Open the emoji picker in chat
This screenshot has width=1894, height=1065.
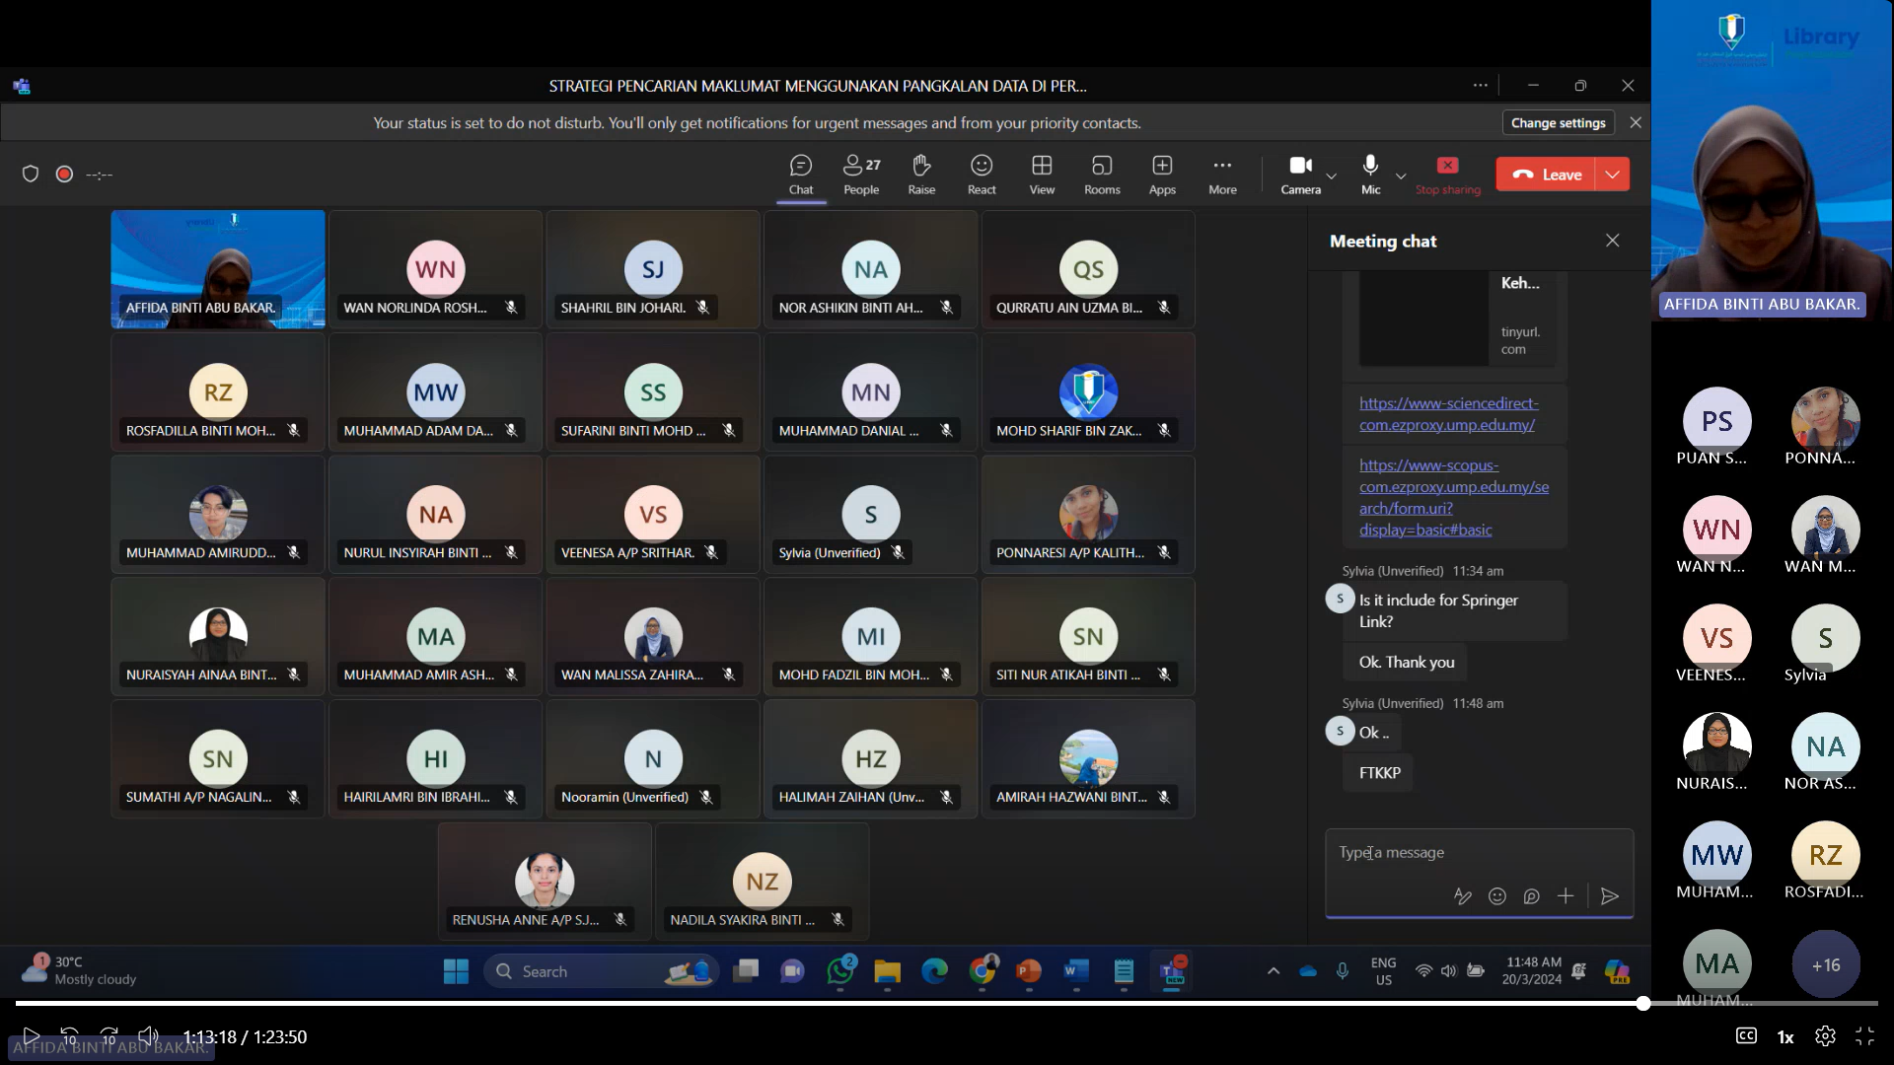1497,896
